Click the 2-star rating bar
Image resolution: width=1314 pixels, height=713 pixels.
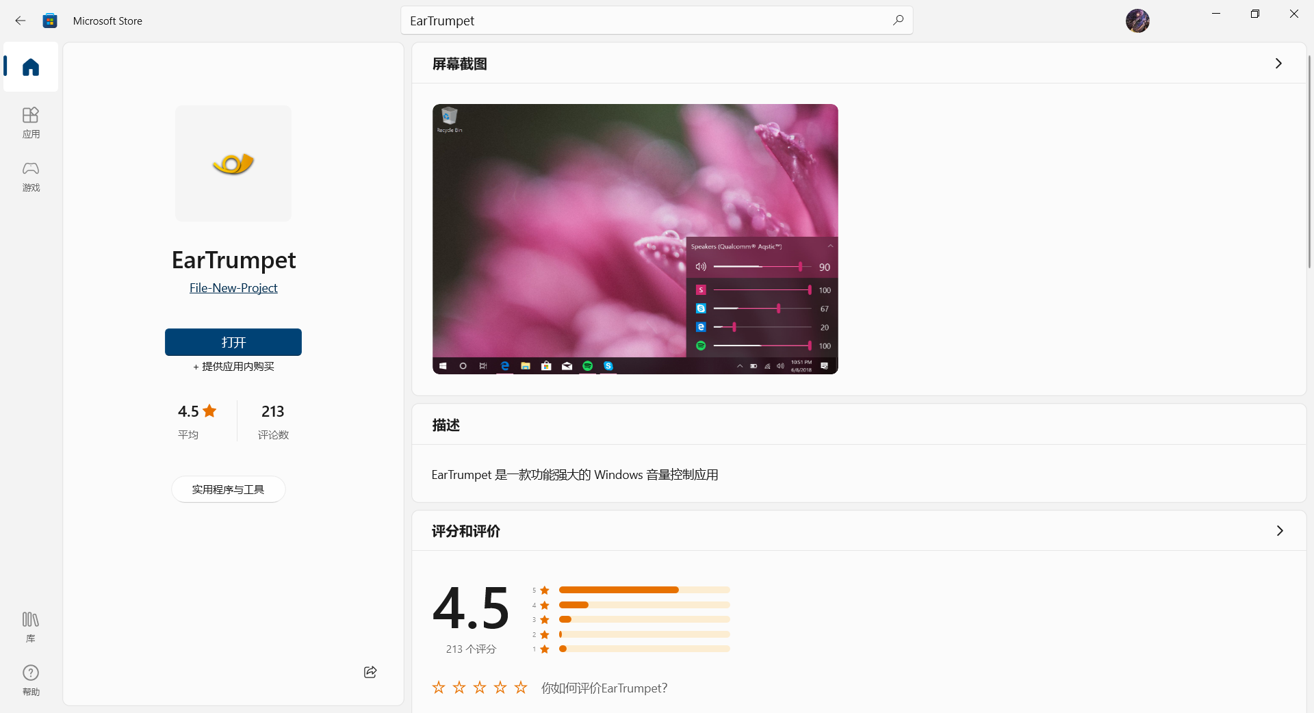pyautogui.click(x=644, y=634)
